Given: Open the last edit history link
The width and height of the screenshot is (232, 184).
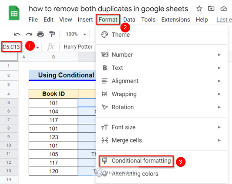Looking at the screenshot, I should pyautogui.click(x=224, y=20).
